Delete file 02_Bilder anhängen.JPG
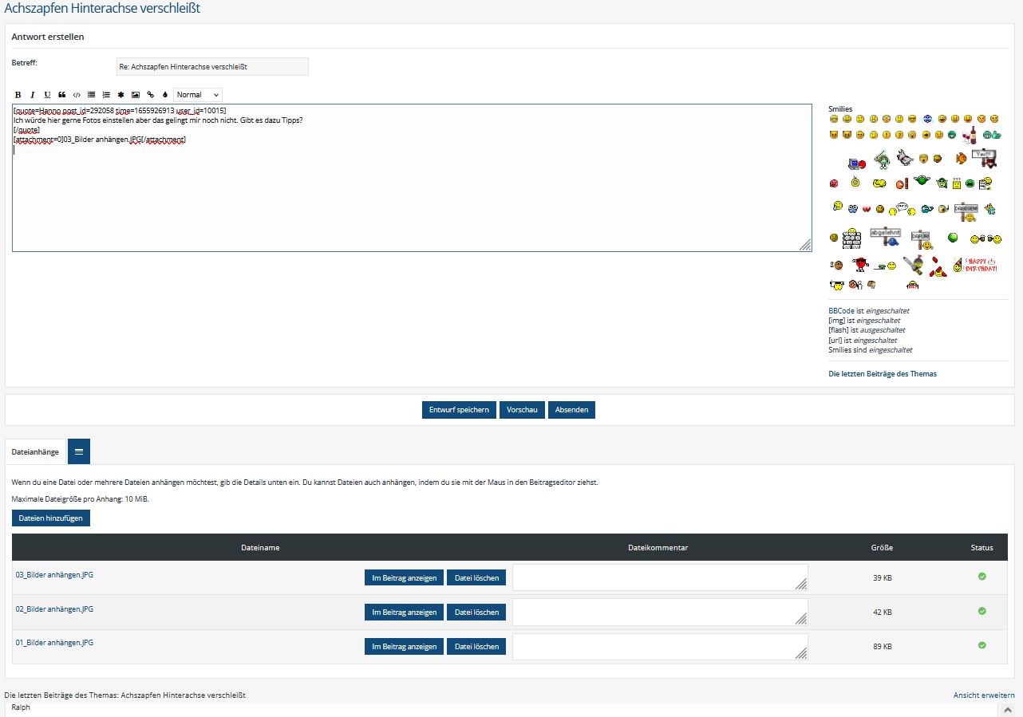 (476, 613)
